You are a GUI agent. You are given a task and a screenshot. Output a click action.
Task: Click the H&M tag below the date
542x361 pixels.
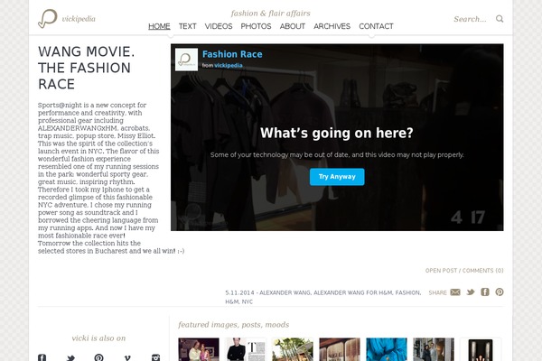(231, 301)
